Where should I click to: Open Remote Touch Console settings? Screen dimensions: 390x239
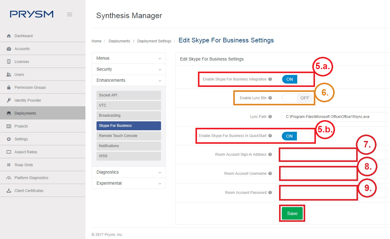(129, 136)
